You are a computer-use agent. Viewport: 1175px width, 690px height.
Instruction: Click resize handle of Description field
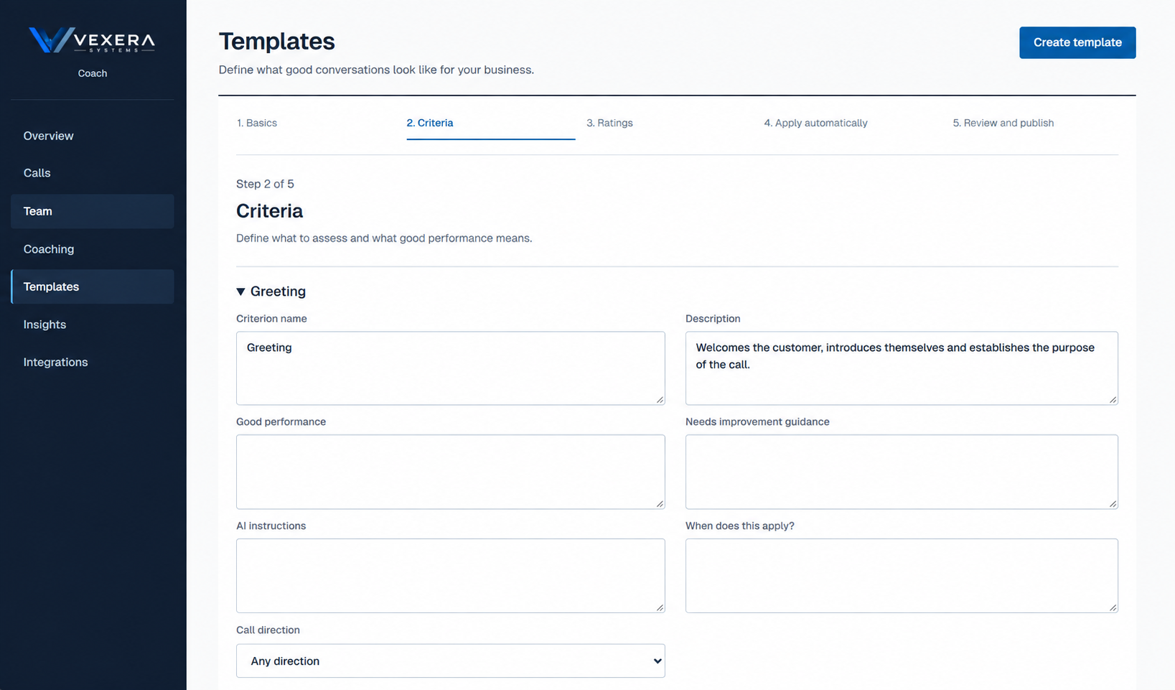click(x=1113, y=399)
